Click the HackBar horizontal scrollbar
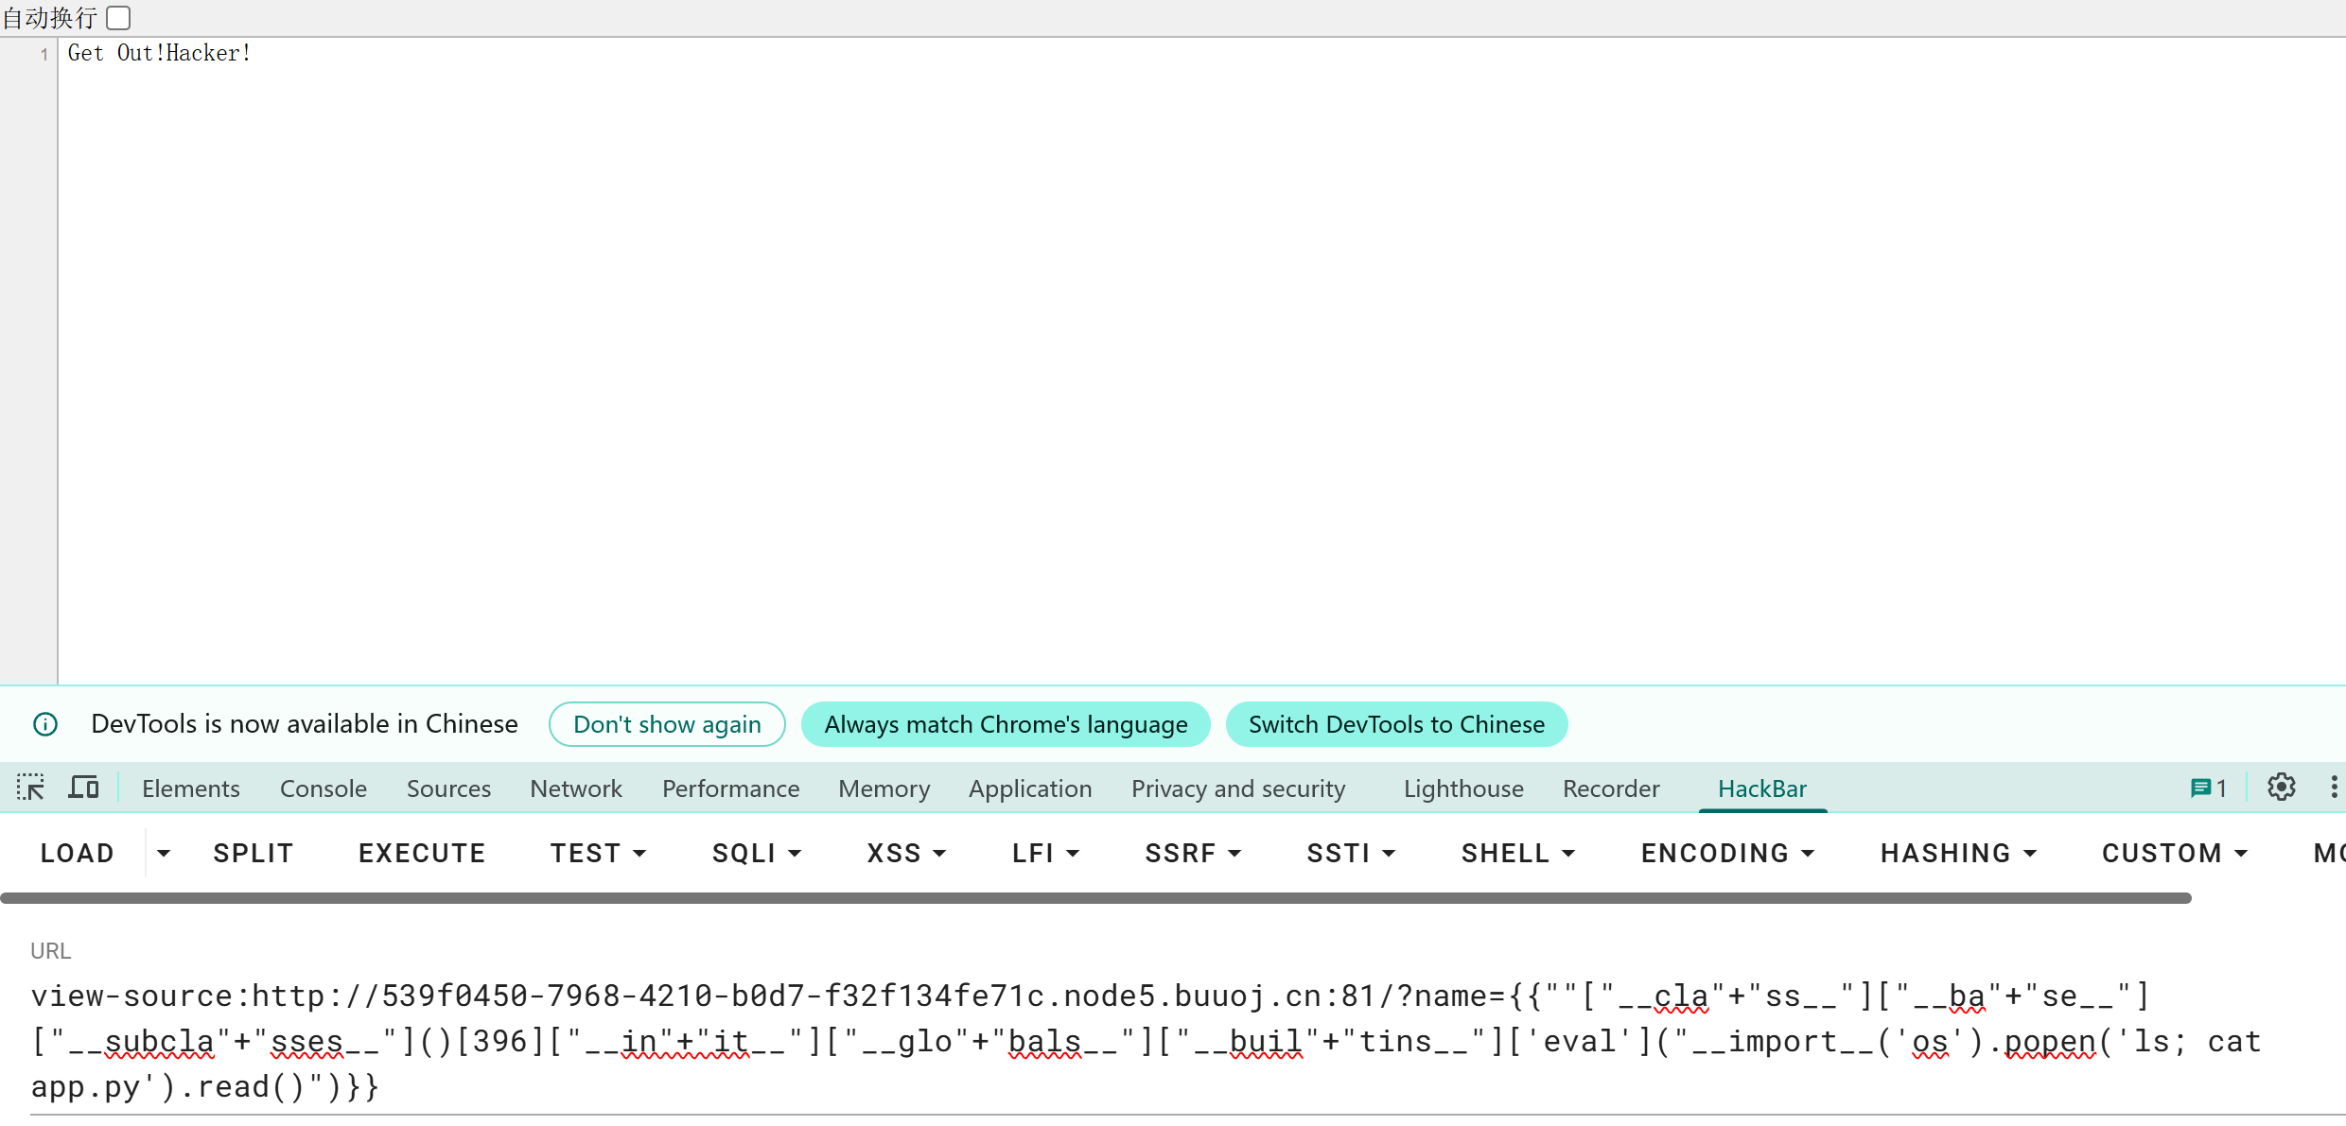The image size is (2346, 1126). 1095,898
